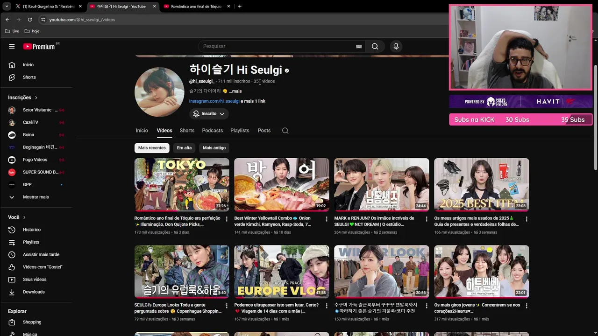Open the tab search dropdown arrow
Image resolution: width=598 pixels, height=336 pixels.
pos(7,7)
